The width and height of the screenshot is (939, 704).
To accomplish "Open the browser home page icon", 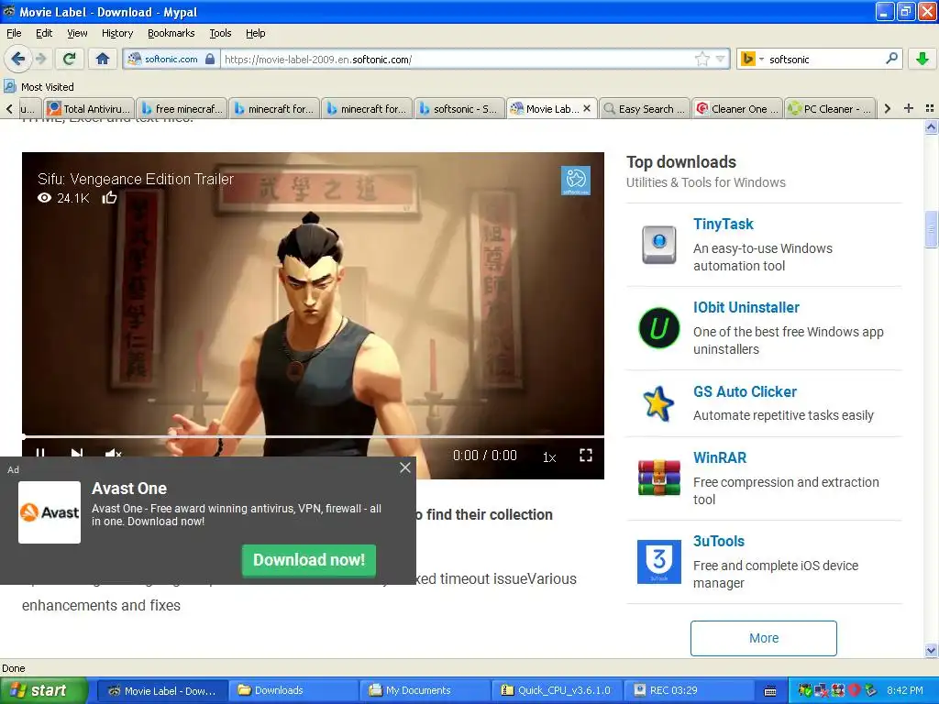I will [x=103, y=59].
